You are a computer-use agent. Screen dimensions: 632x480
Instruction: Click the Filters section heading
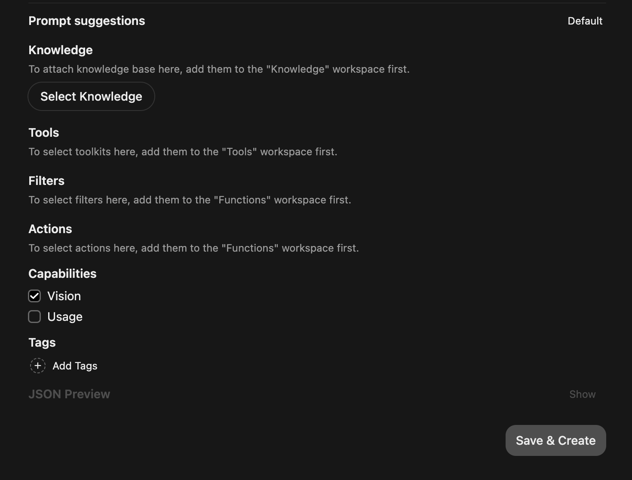click(x=46, y=181)
